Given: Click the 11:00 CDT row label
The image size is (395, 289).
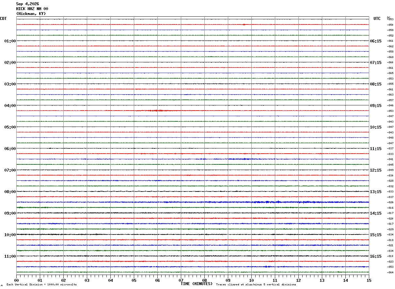Looking at the screenshot, I should pyautogui.click(x=10, y=256).
